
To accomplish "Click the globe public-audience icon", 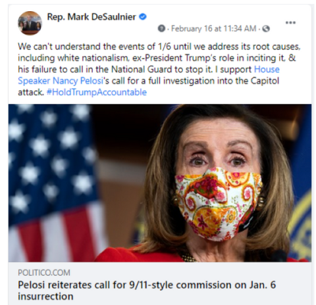I will [266, 29].
